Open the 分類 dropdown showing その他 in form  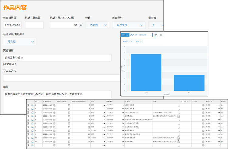[x=97, y=25]
